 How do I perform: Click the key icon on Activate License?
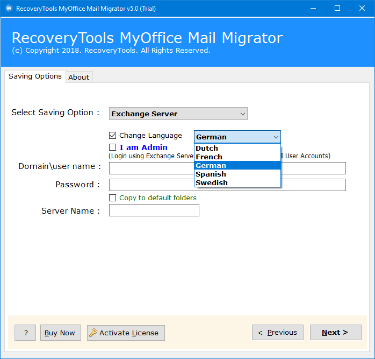tap(93, 333)
